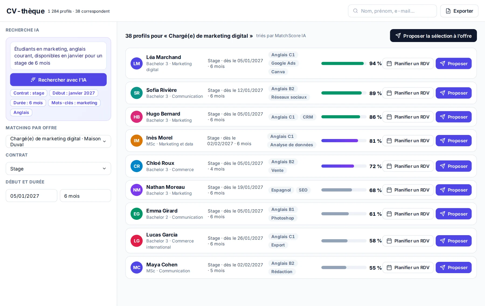The width and height of the screenshot is (485, 306).
Task: Click SEO tag on Nathan Moreau
Action: coord(303,190)
